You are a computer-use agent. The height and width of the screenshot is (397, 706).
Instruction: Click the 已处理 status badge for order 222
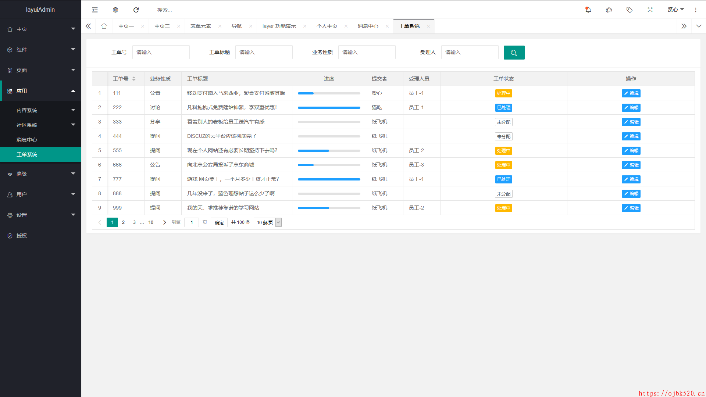504,108
